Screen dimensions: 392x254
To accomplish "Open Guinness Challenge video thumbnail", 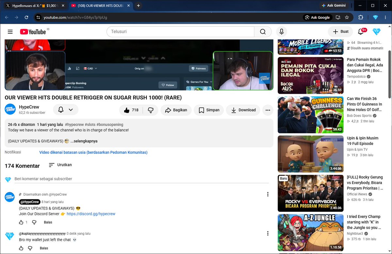I will pyautogui.click(x=310, y=115).
